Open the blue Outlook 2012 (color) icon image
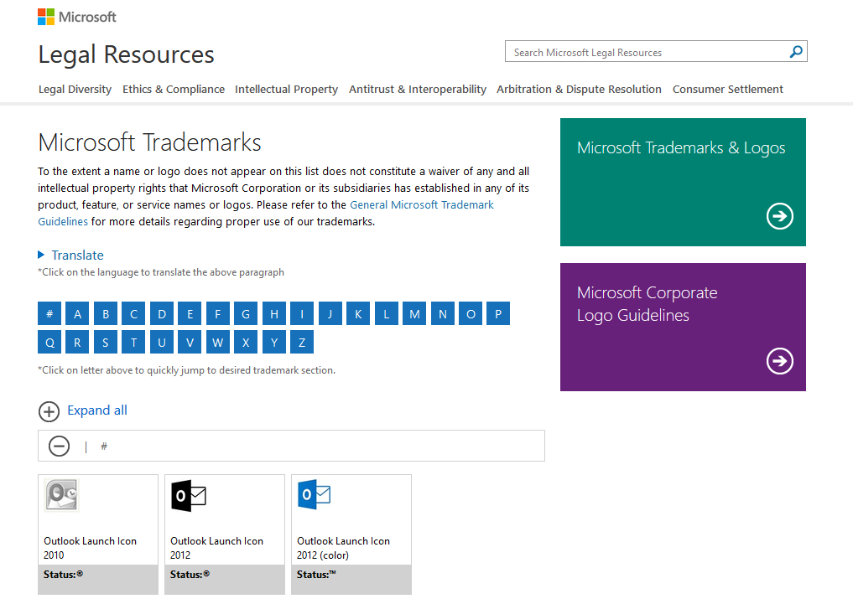 pyautogui.click(x=315, y=495)
